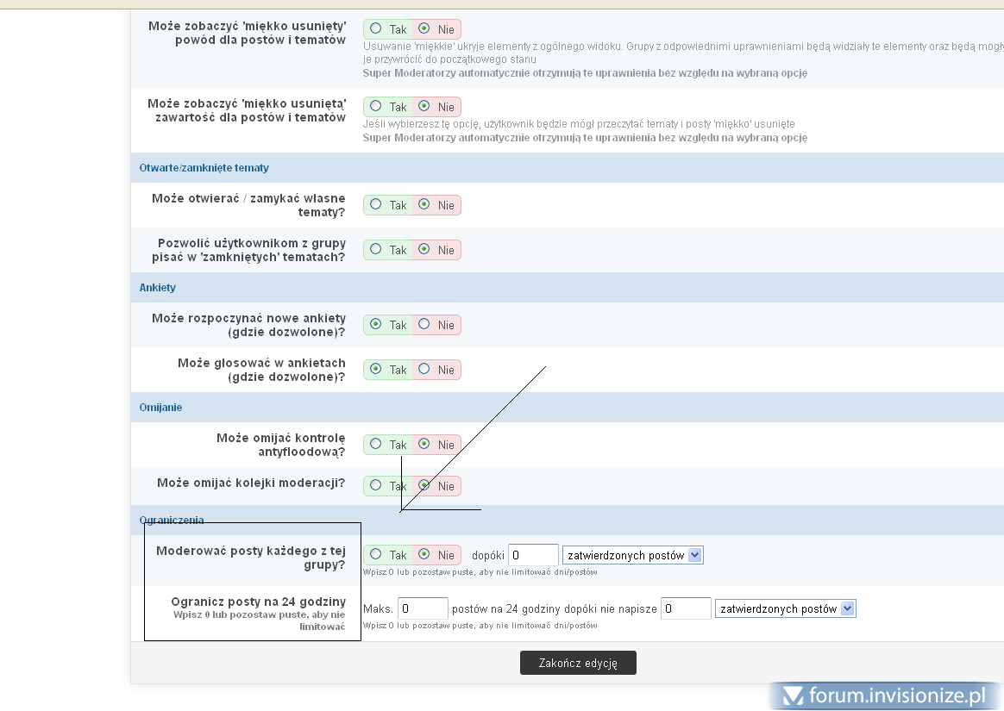Click the 'Otwarte/zamknięte tematy' section header
The image size is (1004, 711).
[204, 167]
